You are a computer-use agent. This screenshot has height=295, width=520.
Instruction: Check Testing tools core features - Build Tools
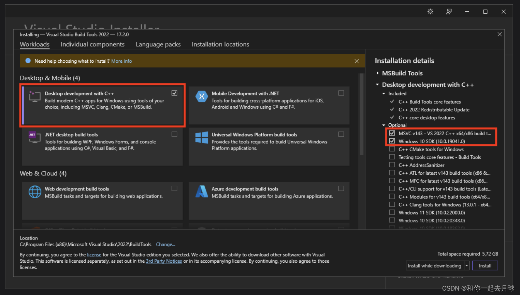tap(392, 157)
